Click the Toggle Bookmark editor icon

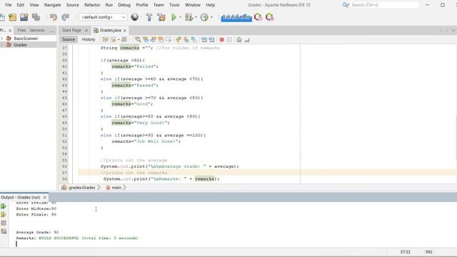click(x=194, y=40)
